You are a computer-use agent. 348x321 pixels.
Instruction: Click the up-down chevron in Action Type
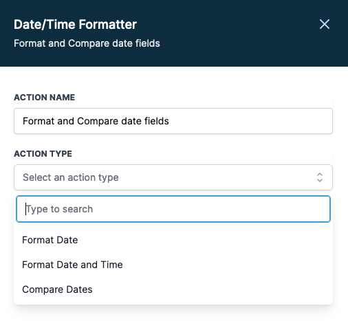(x=320, y=177)
